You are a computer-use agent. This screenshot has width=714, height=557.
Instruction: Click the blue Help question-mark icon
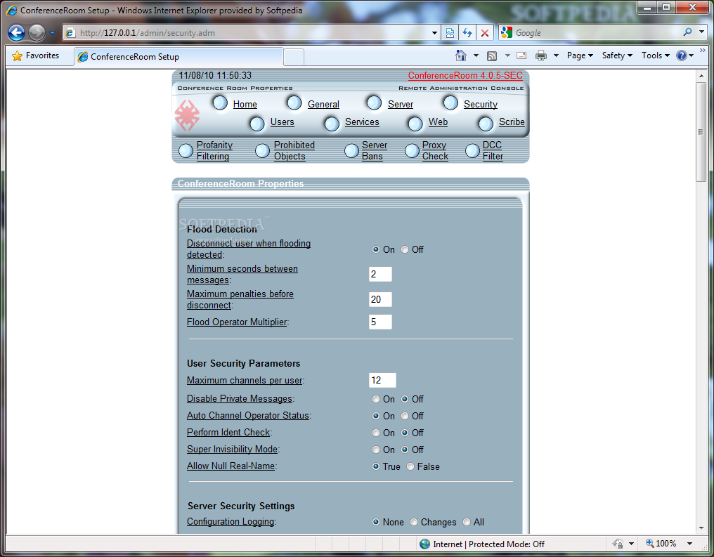681,55
